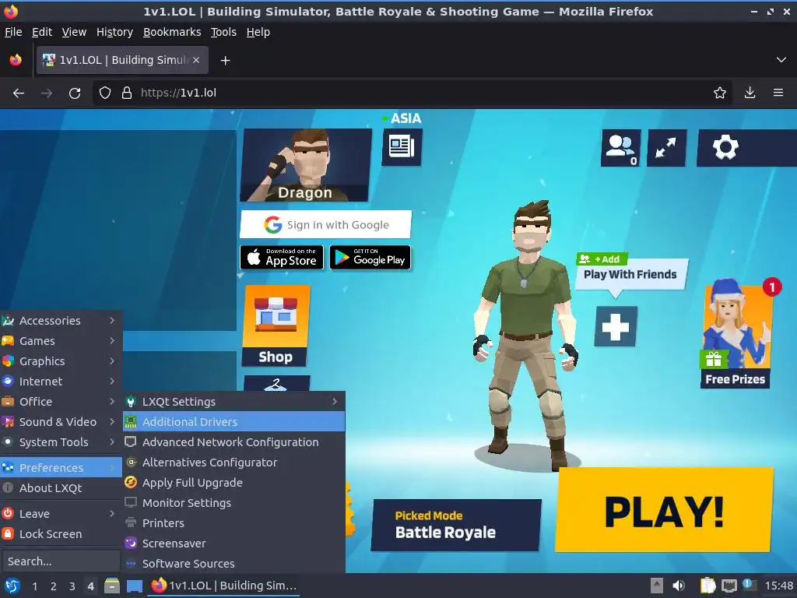Bookmark this page with the star
Screen dimensions: 797x598
tap(720, 93)
